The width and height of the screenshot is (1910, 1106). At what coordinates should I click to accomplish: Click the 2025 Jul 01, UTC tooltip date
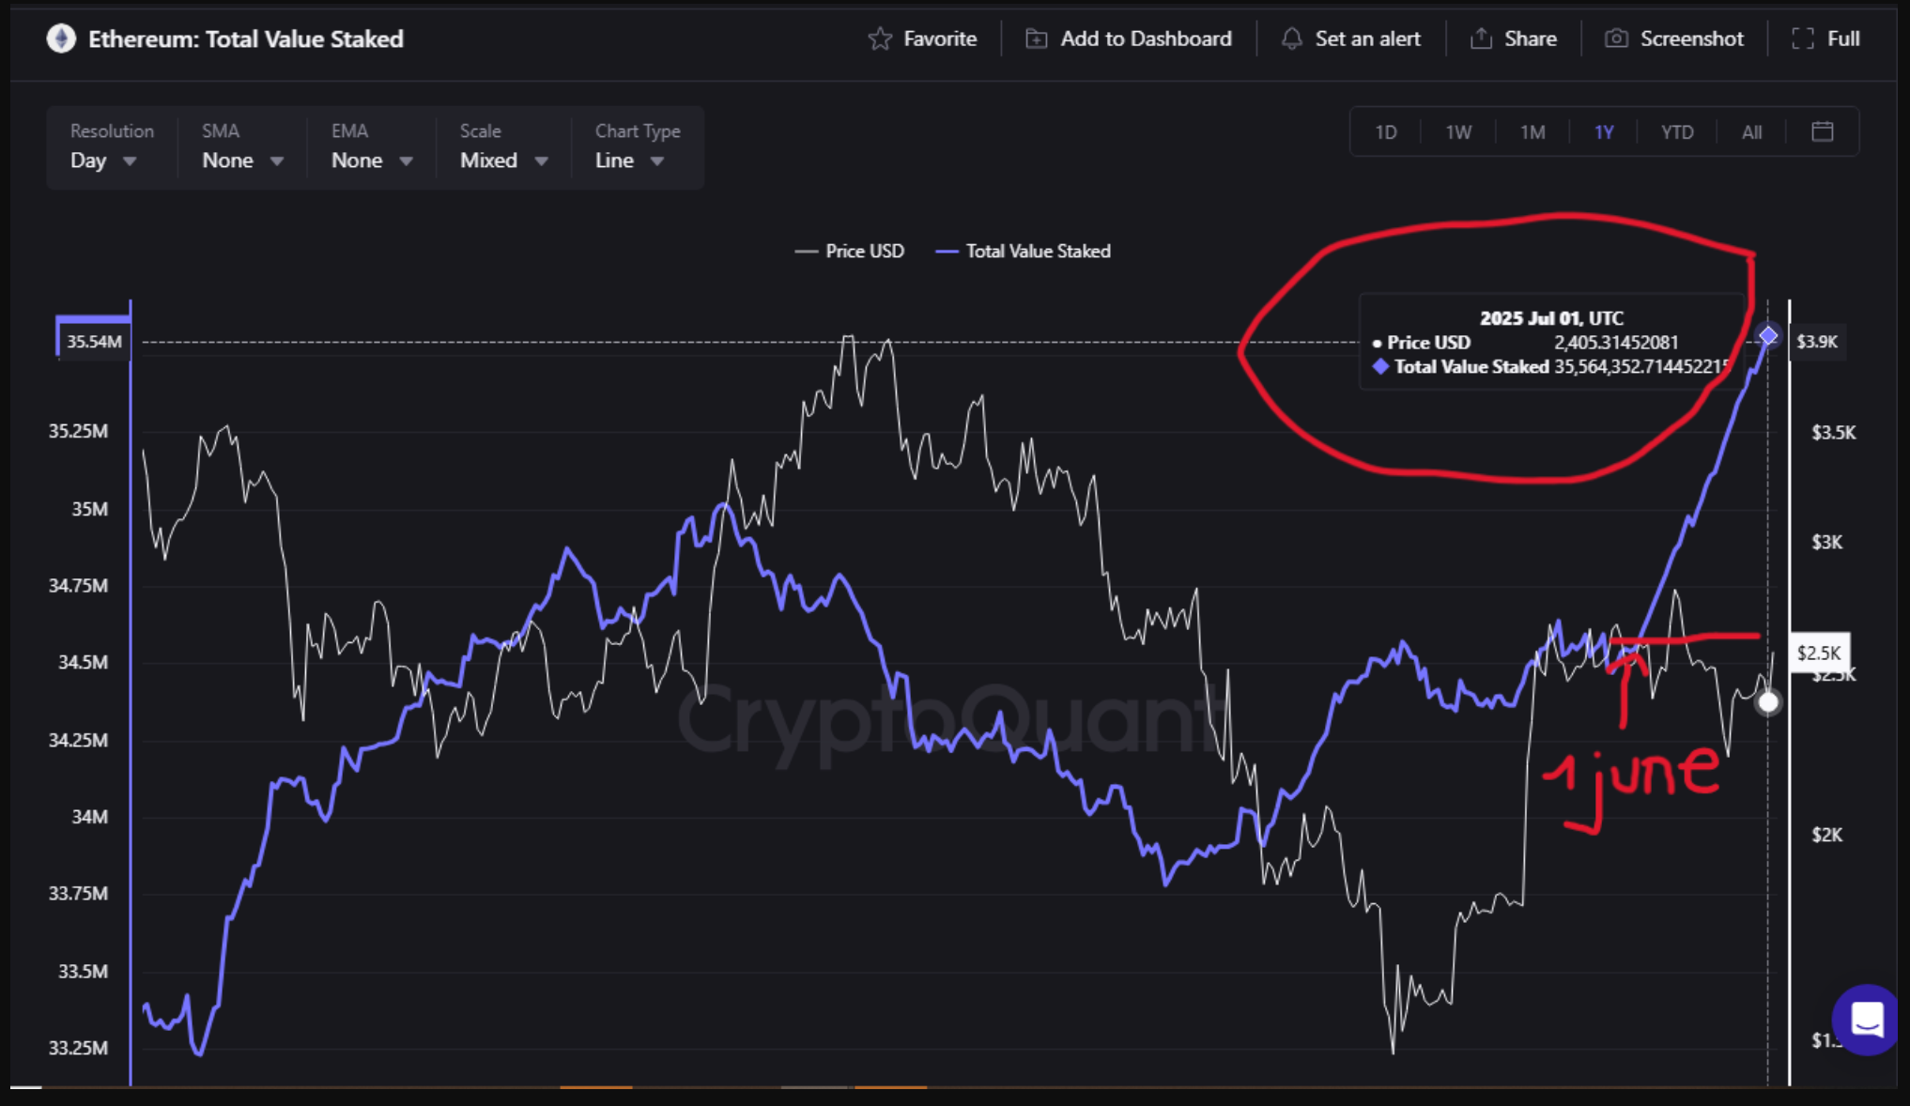coord(1551,318)
